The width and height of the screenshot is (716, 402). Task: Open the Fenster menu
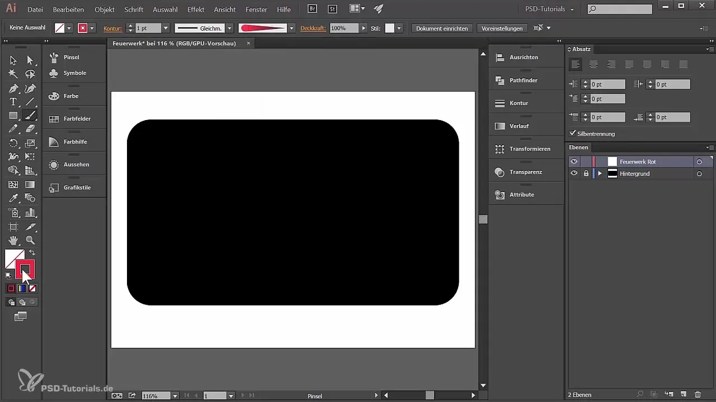tap(256, 9)
